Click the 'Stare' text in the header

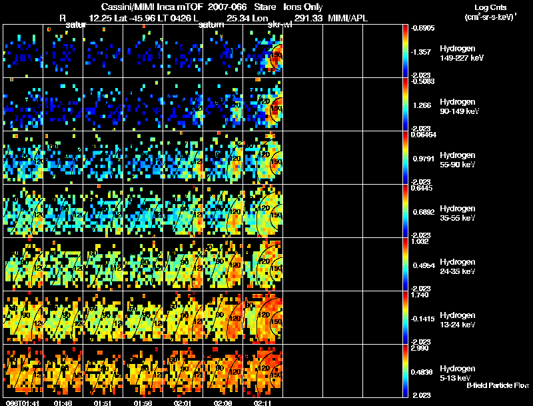(265, 7)
